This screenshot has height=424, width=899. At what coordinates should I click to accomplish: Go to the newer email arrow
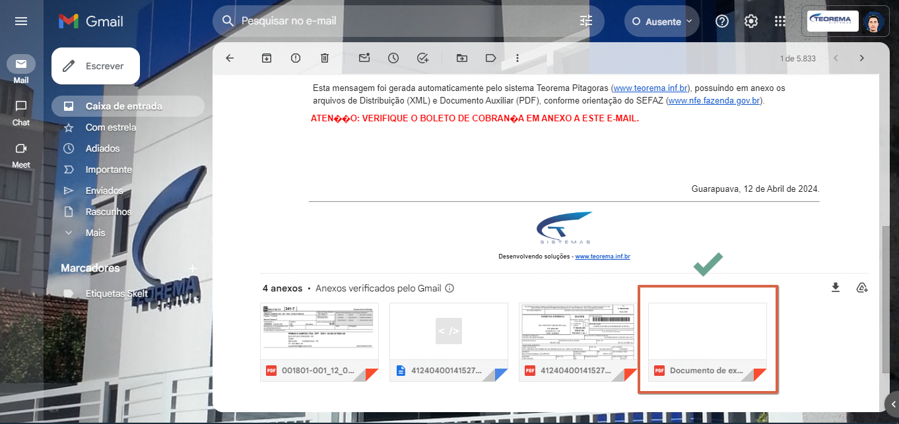point(836,58)
